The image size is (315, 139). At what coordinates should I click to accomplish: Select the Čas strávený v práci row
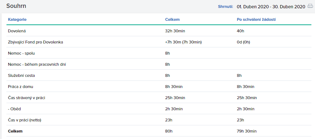159,98
